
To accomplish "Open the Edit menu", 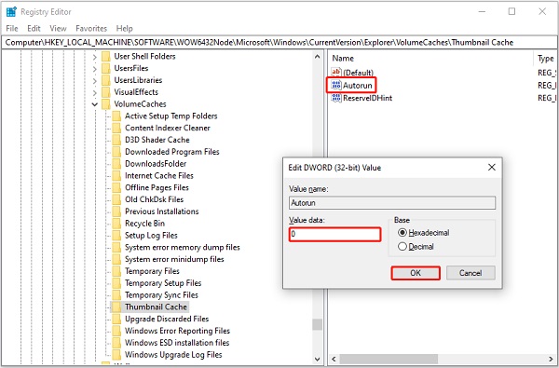I will coord(34,28).
